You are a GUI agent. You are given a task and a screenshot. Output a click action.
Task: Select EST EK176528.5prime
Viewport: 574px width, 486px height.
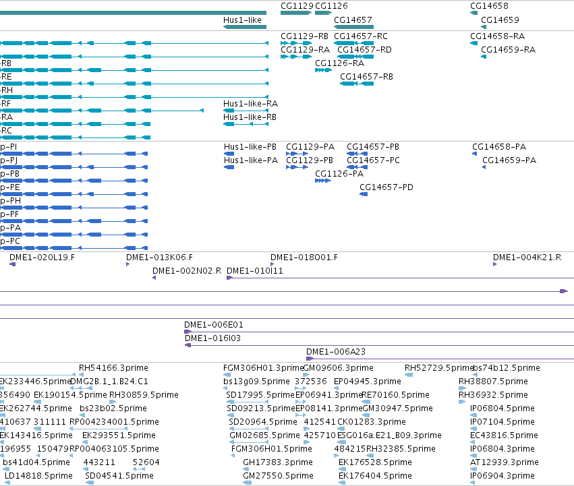coord(375,462)
